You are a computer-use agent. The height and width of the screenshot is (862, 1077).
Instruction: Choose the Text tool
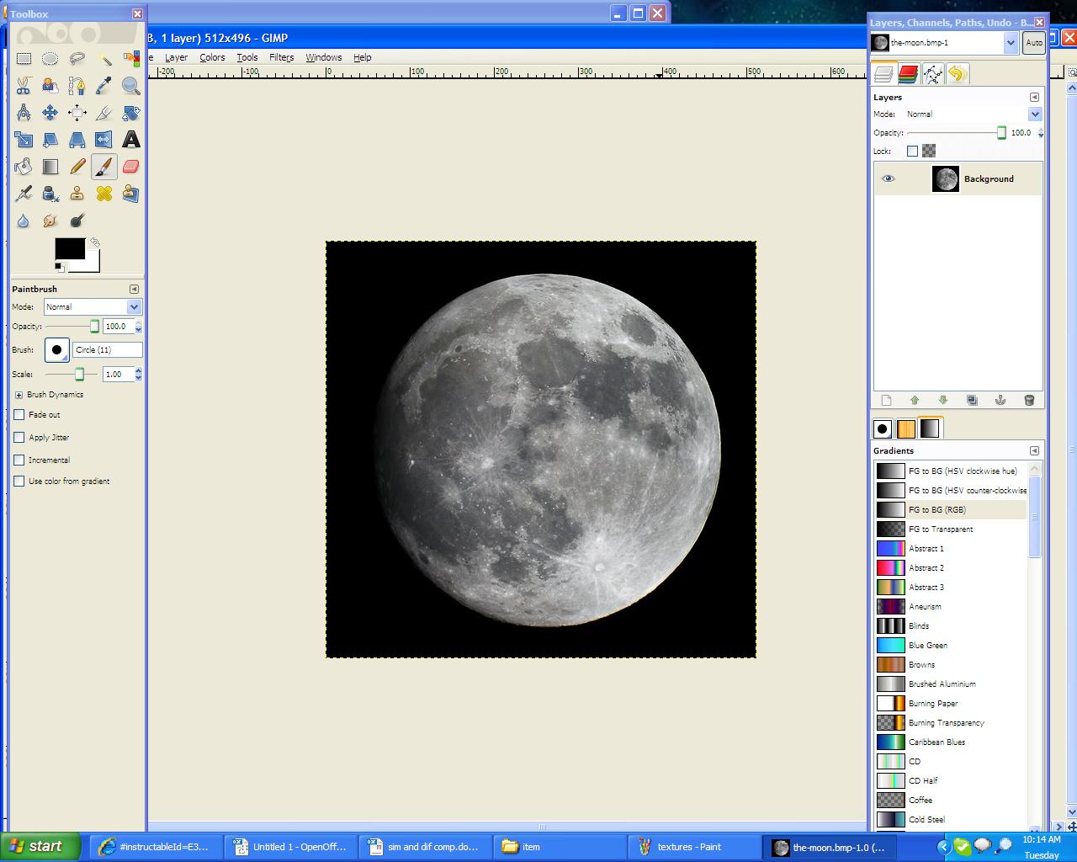coord(130,140)
